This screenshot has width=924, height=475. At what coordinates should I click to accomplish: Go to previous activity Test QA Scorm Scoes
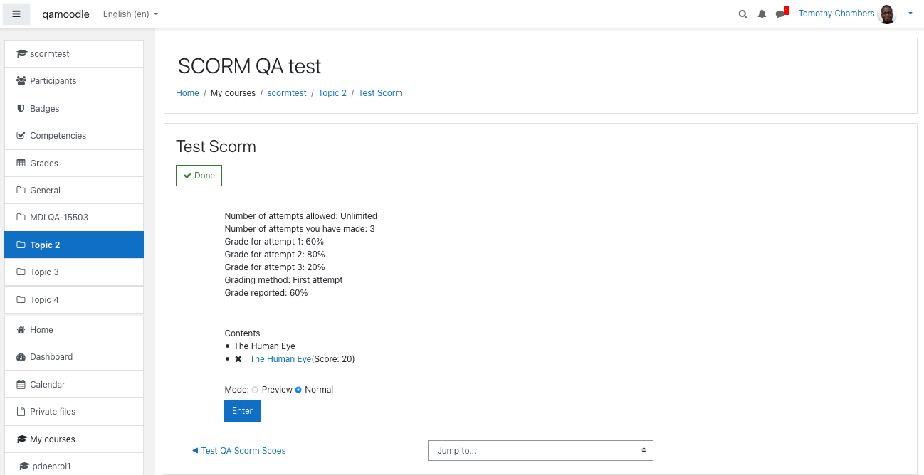tap(239, 451)
